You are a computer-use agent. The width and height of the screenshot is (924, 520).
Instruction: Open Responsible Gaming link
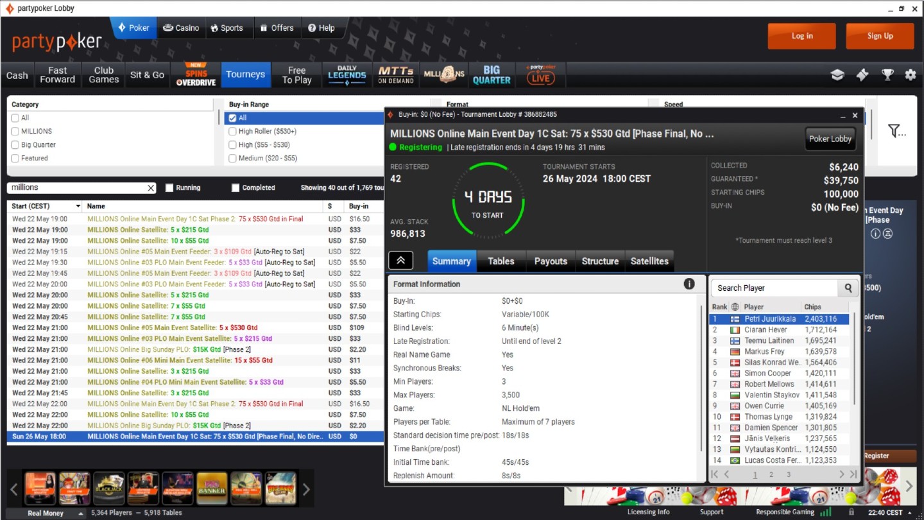(785, 512)
